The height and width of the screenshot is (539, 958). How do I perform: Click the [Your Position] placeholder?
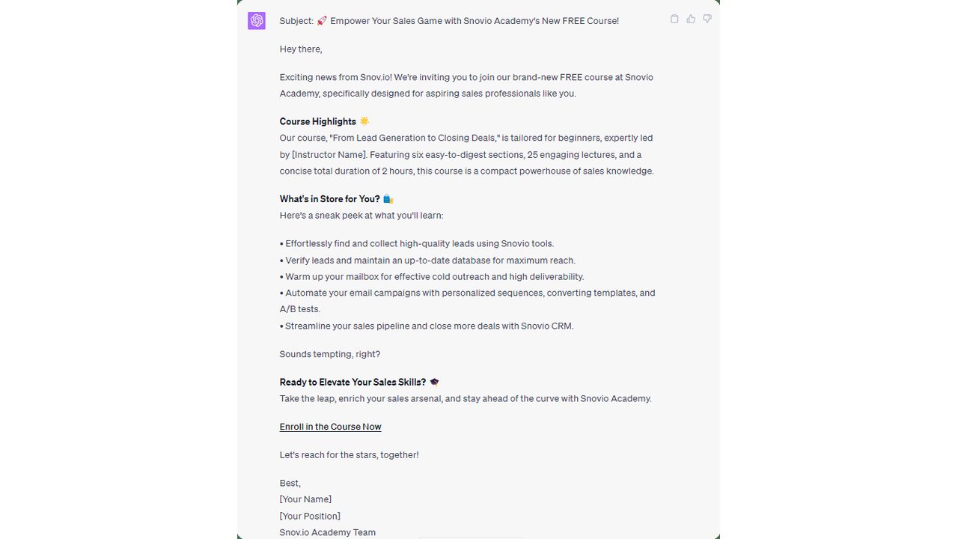point(310,516)
